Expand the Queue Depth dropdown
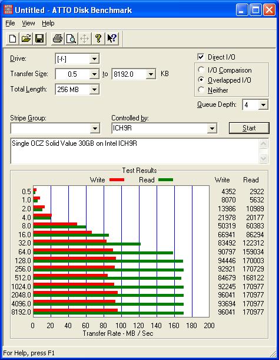This screenshot has height=360, width=279. click(x=263, y=105)
